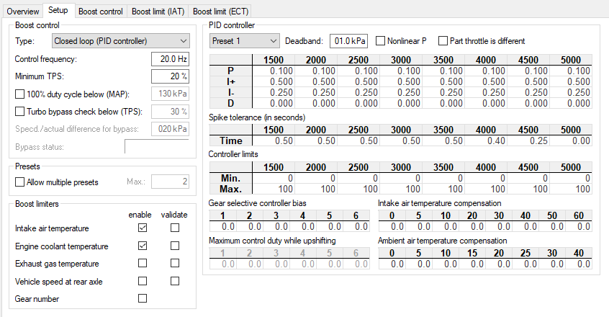Select the I- value at 4000 RPM

tap(485, 92)
